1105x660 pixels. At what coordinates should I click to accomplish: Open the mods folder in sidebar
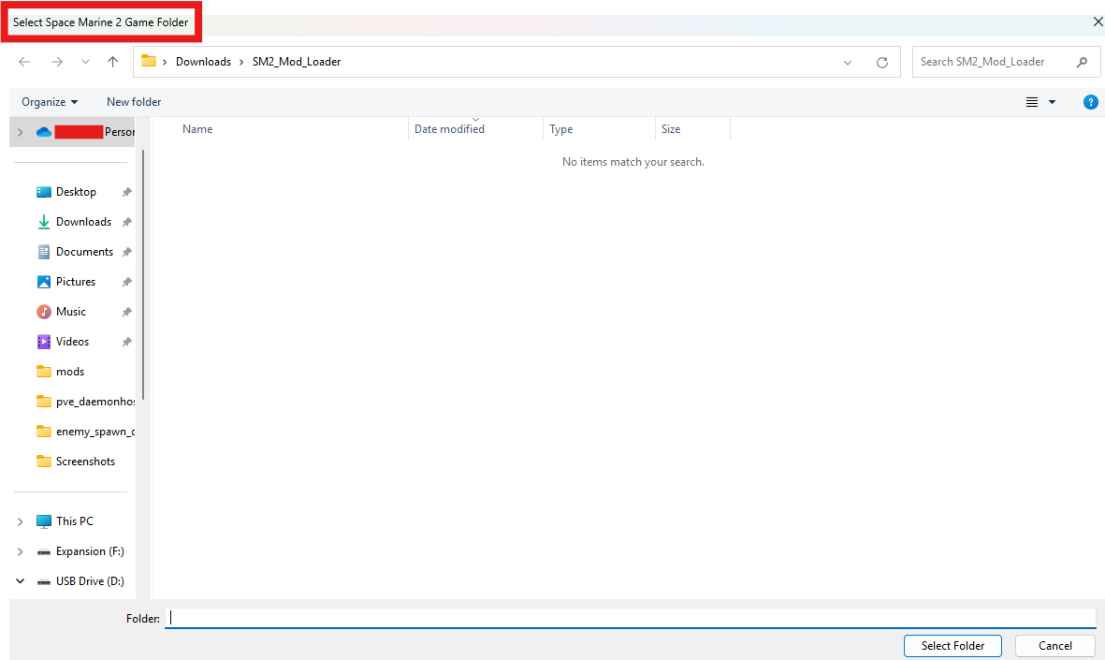[x=70, y=372]
